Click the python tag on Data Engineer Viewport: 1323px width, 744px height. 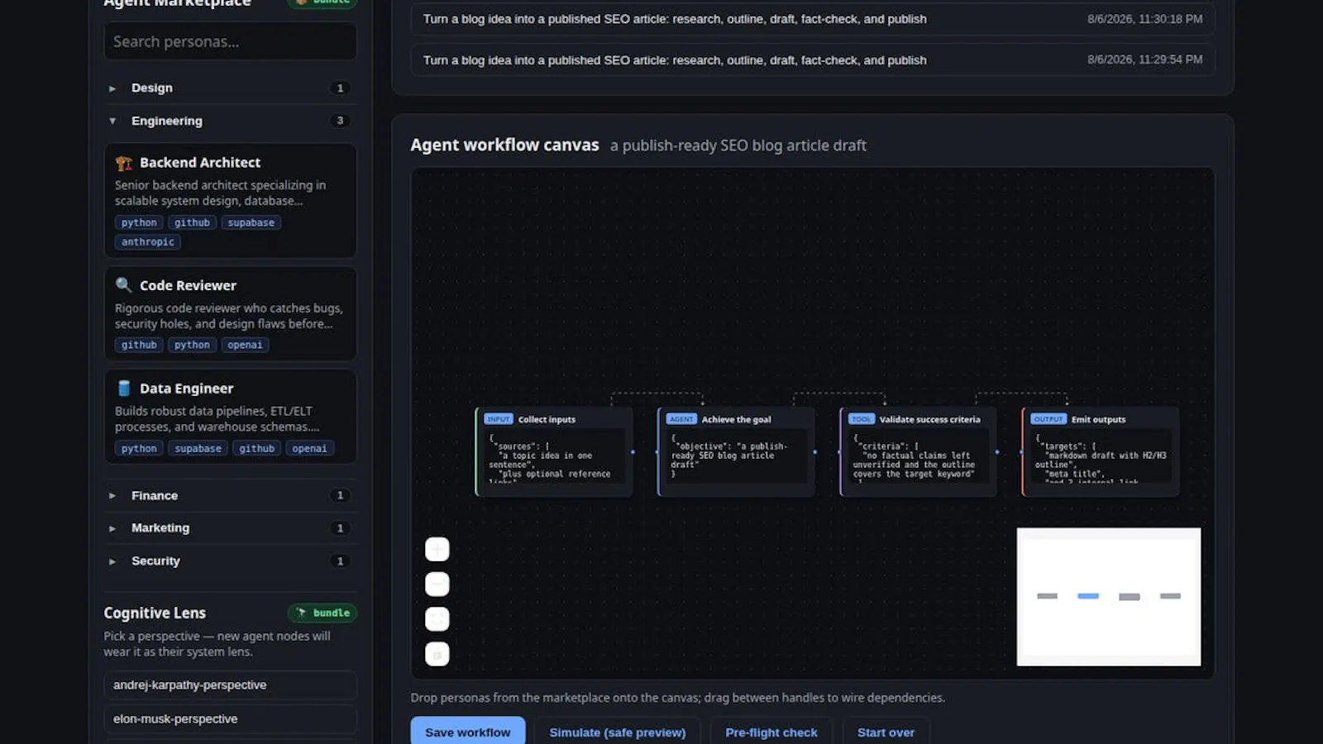(x=139, y=448)
